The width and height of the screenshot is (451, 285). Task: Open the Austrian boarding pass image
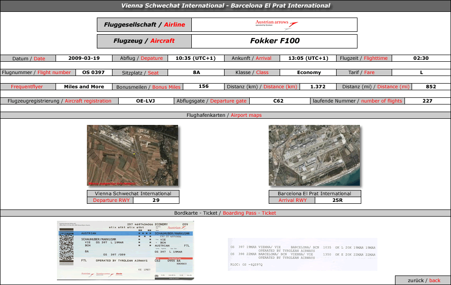pyautogui.click(x=125, y=250)
